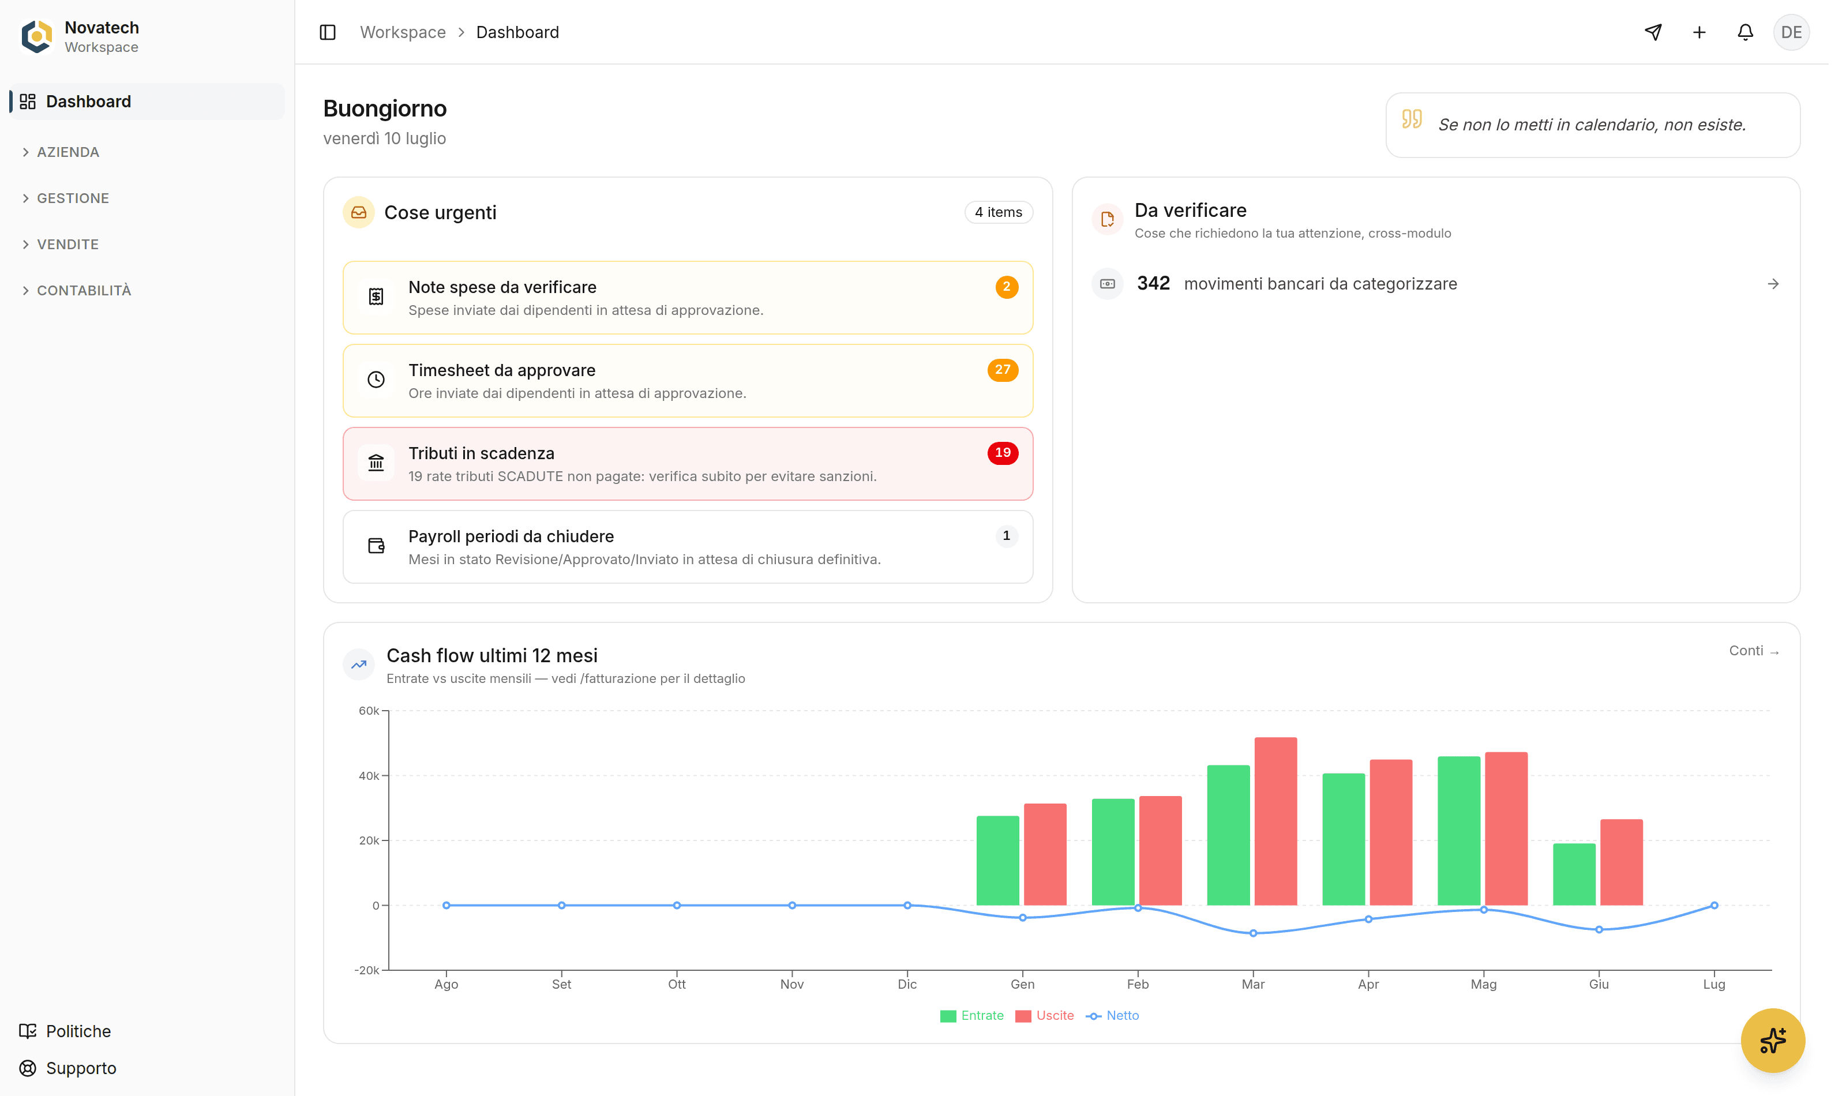This screenshot has height=1096, width=1846.
Task: Open Payroll periodi da chiudere card
Action: tap(688, 546)
